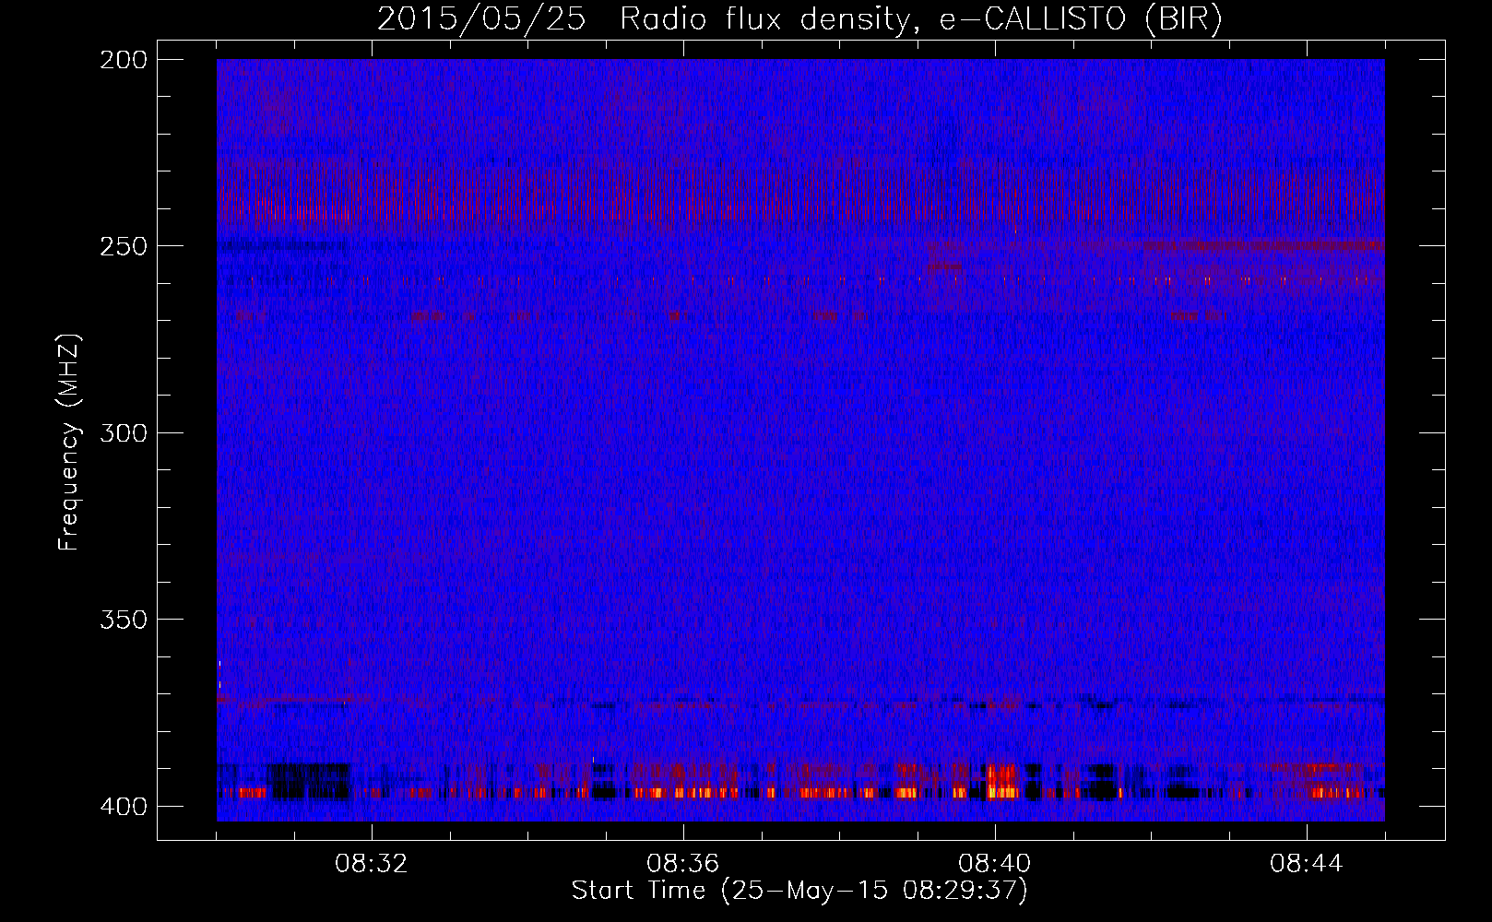Click the '400' frequency tick label
The width and height of the screenshot is (1492, 922).
click(124, 807)
